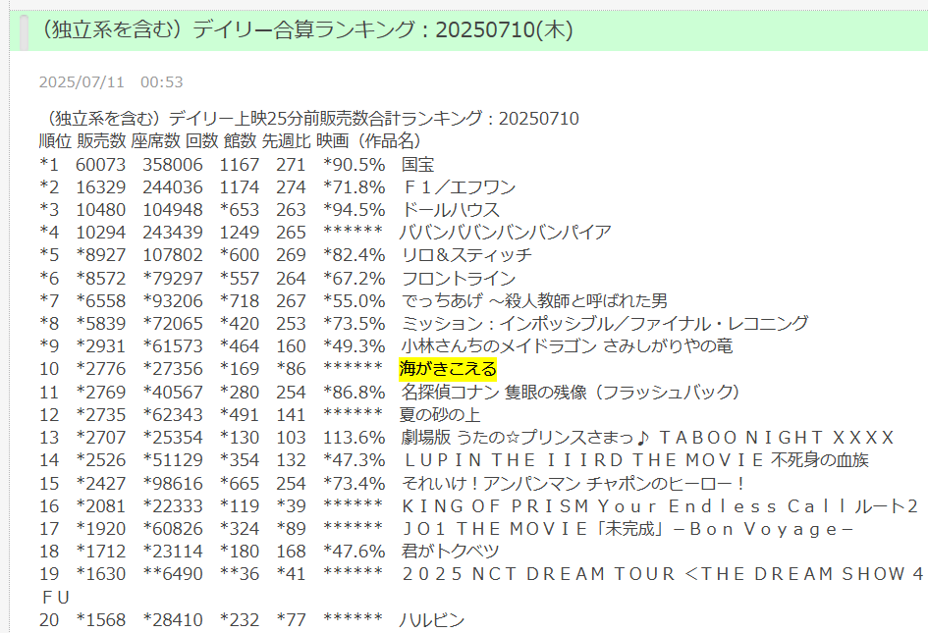The width and height of the screenshot is (928, 633).
Task: Click the percentage *94.5%
Action: (x=354, y=210)
